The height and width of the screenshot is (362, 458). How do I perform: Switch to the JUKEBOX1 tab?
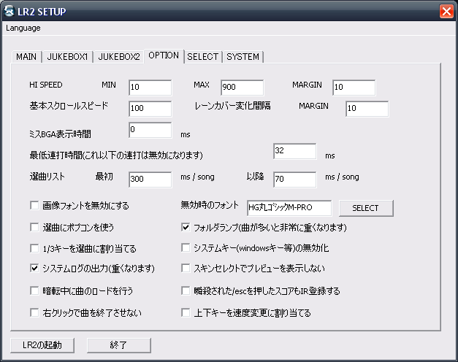pos(68,56)
